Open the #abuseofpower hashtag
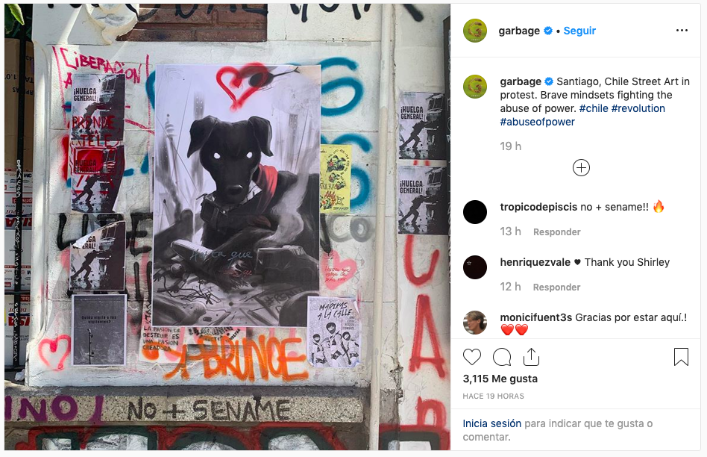The height and width of the screenshot is (457, 707). click(538, 122)
